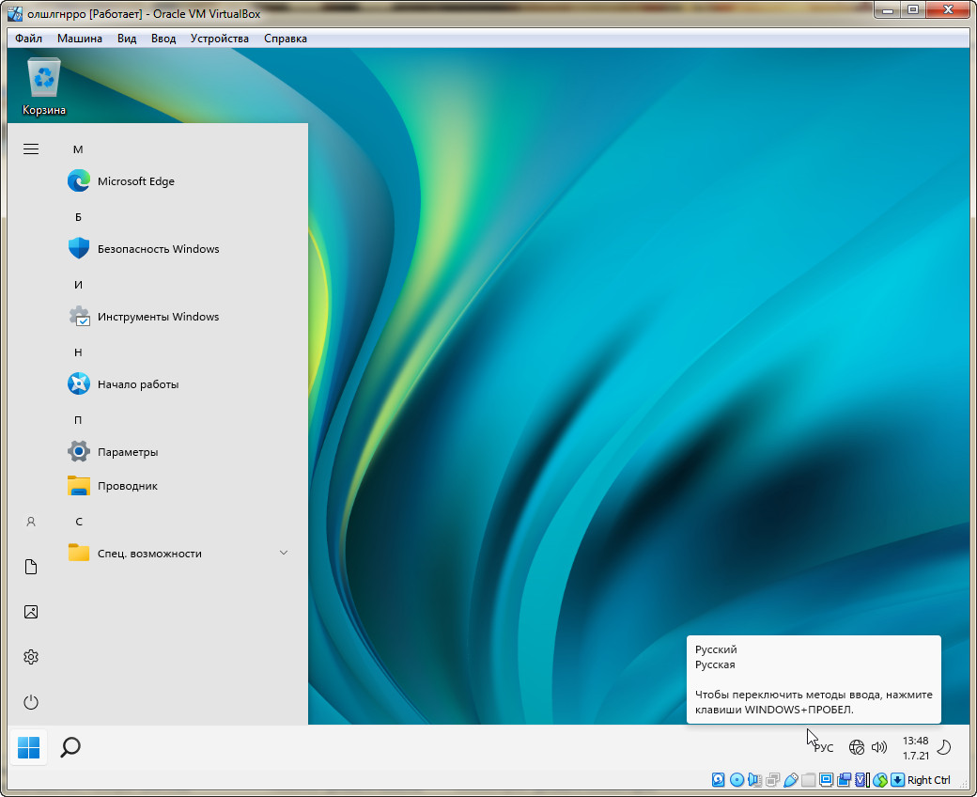This screenshot has width=977, height=797.
Task: Click the taskbar search magnifier icon
Action: point(70,747)
